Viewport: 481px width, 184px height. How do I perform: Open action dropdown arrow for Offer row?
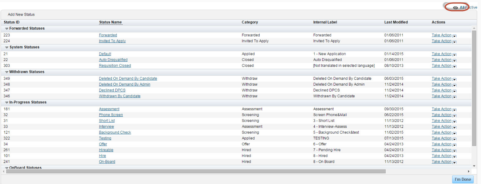(x=454, y=144)
